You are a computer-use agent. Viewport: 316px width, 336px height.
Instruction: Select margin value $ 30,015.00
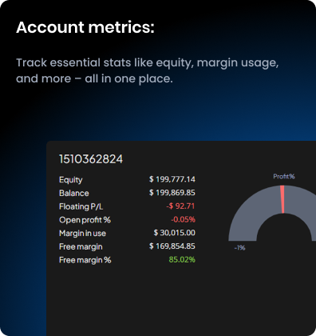175,233
